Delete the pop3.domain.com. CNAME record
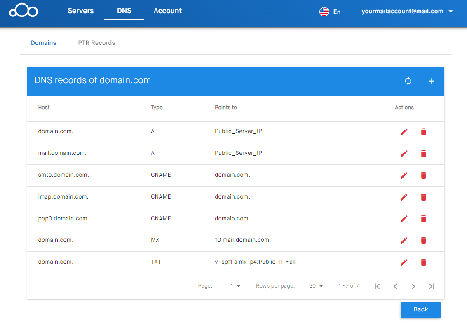 [x=423, y=219]
